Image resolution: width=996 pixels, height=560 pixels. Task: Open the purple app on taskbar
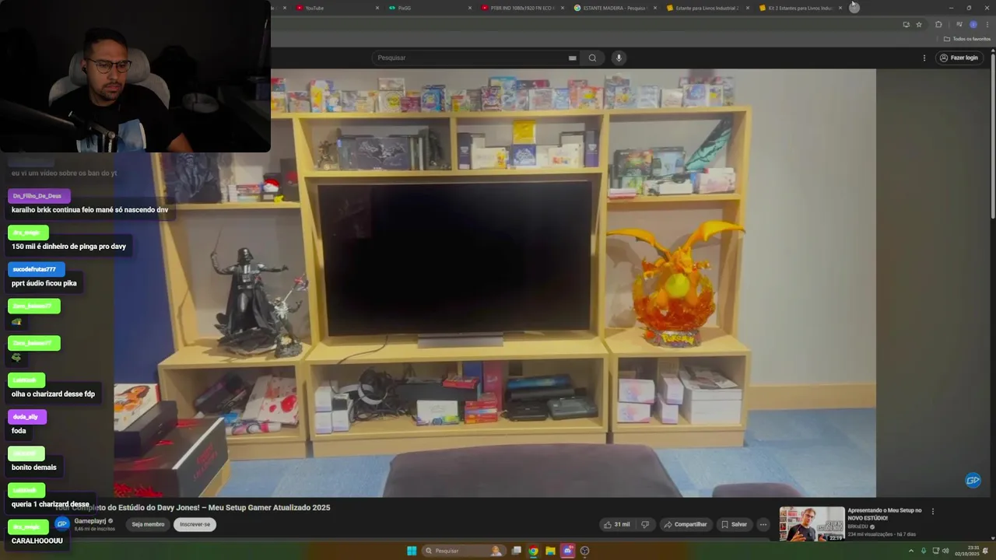pos(568,551)
